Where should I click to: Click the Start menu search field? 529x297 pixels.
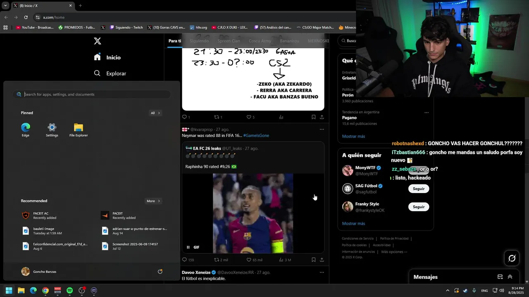pyautogui.click(x=91, y=94)
